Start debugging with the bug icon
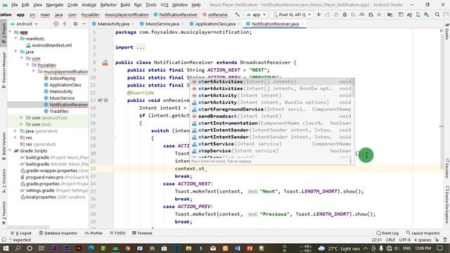 pos(345,14)
